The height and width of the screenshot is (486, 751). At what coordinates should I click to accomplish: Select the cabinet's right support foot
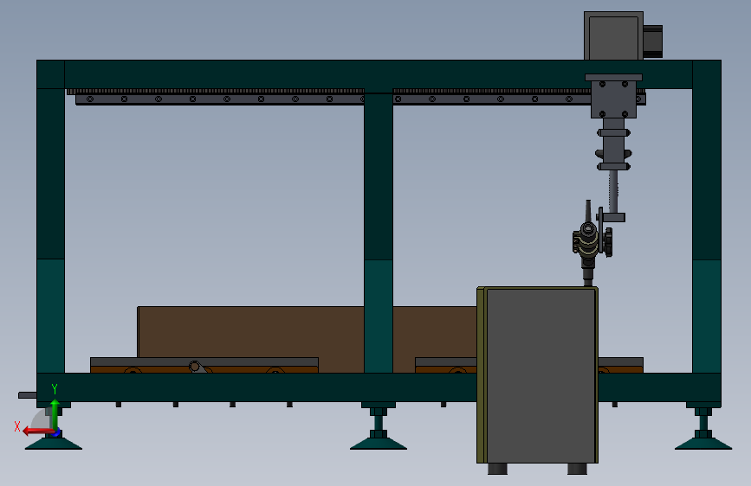click(x=577, y=469)
